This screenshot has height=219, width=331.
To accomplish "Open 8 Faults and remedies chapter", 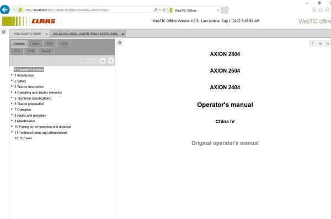I will click(x=30, y=116).
